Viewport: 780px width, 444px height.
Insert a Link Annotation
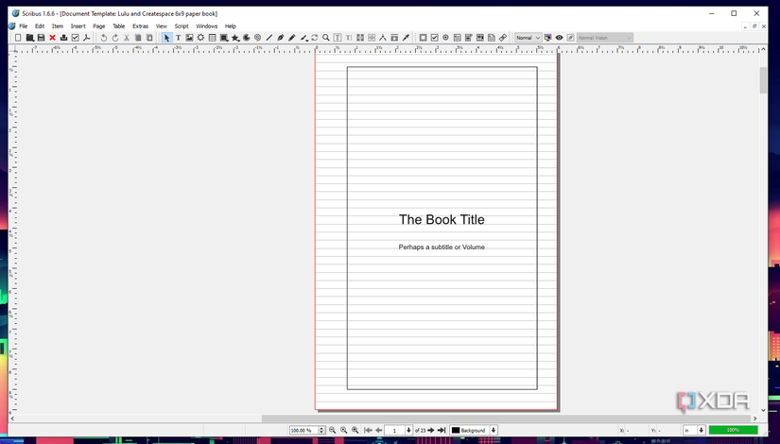coord(503,38)
